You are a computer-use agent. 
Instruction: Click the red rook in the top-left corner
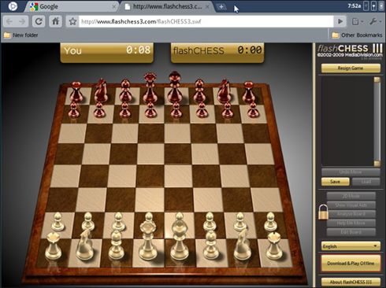coord(76,92)
